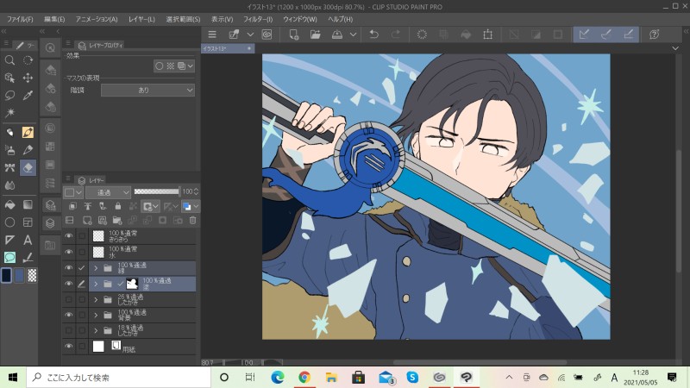Expand the 26% したがき layer folder
Viewport: 690px width, 388px height.
tap(96, 299)
